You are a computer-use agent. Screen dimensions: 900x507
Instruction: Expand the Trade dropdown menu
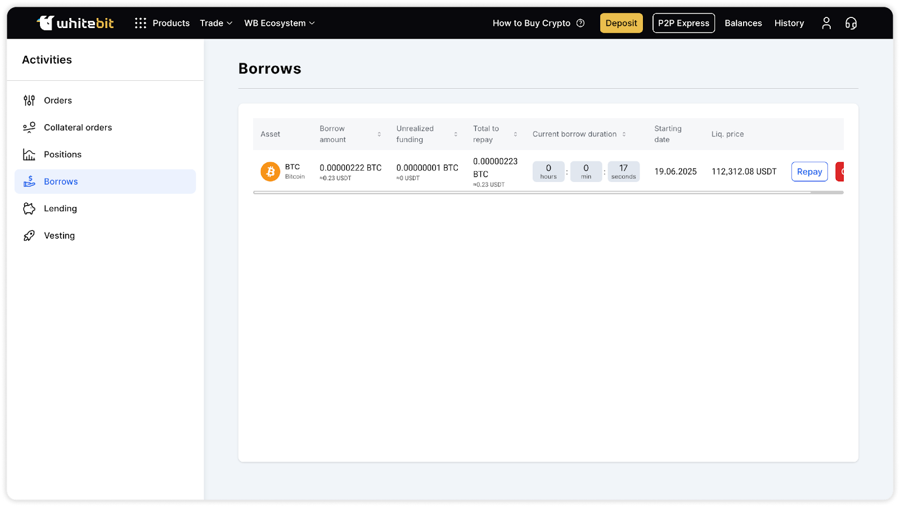216,23
